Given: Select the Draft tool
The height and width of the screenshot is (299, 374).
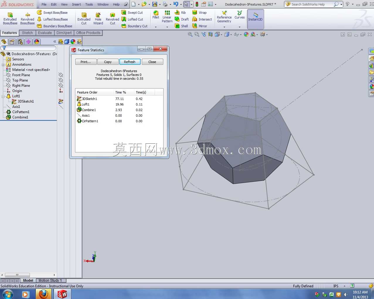Looking at the screenshot, I should tap(182, 19).
